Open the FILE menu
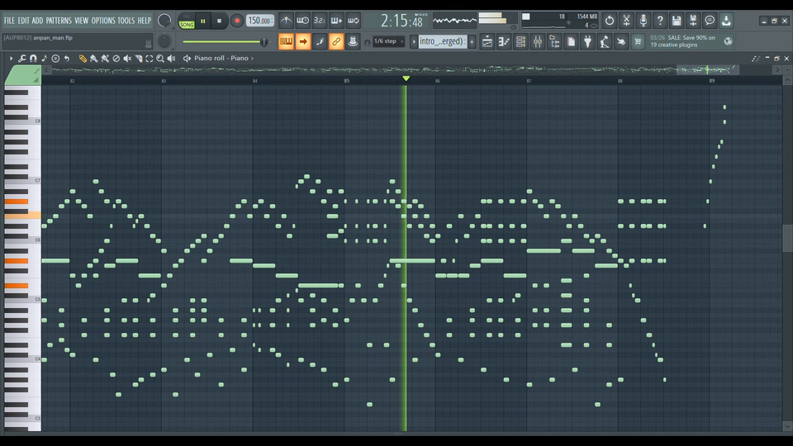 [x=9, y=21]
